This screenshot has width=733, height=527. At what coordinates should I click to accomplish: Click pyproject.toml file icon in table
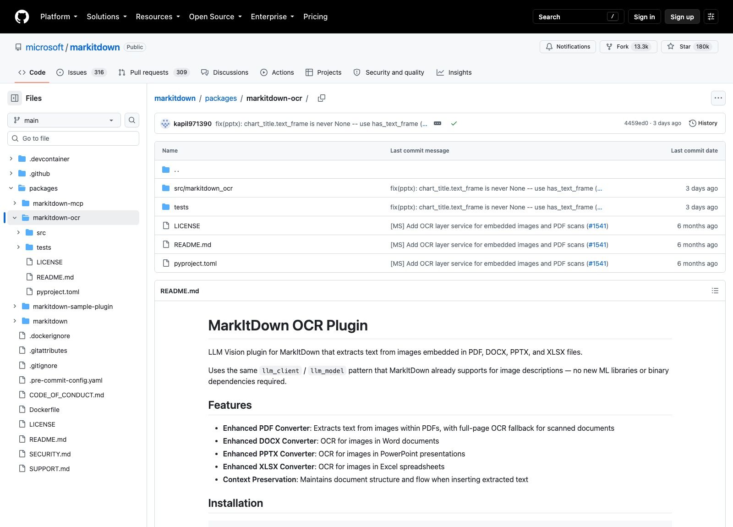click(166, 263)
